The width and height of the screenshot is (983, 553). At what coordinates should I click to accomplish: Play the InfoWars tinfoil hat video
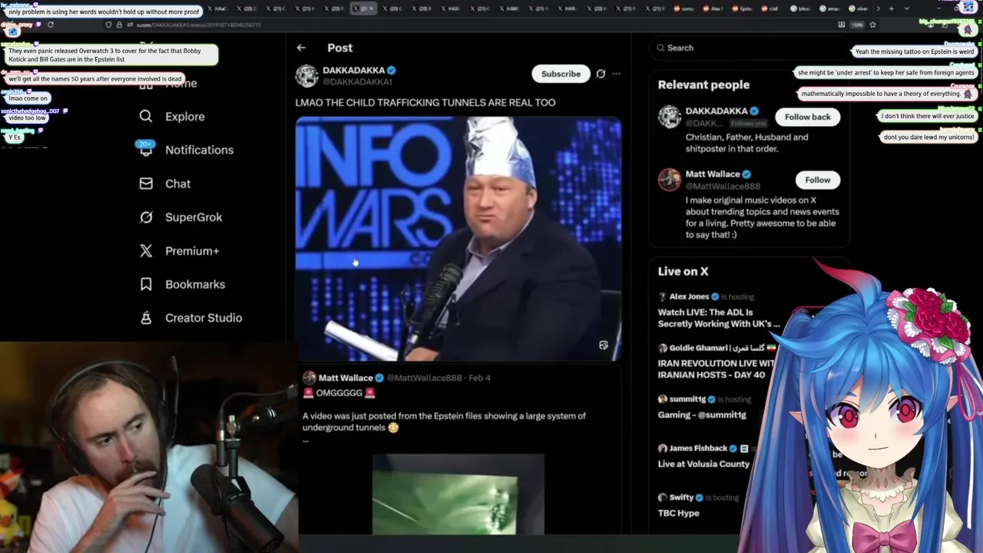(x=458, y=238)
